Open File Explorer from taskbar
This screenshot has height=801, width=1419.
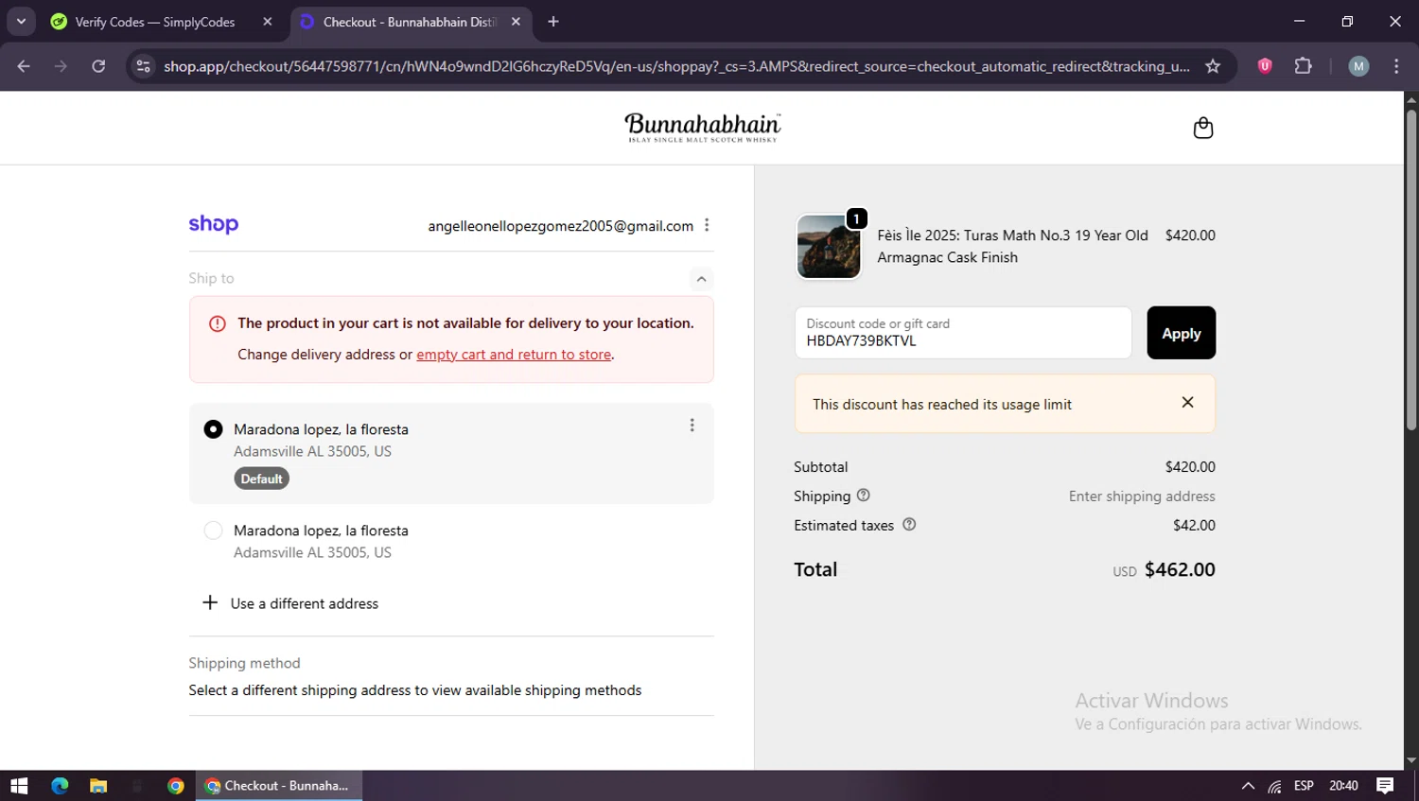click(x=98, y=786)
